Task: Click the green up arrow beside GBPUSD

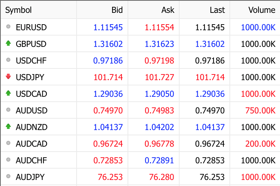Action: (x=8, y=44)
